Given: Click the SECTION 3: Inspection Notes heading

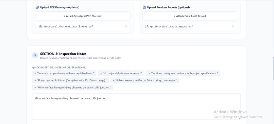Looking at the screenshot, I should pos(63,54).
